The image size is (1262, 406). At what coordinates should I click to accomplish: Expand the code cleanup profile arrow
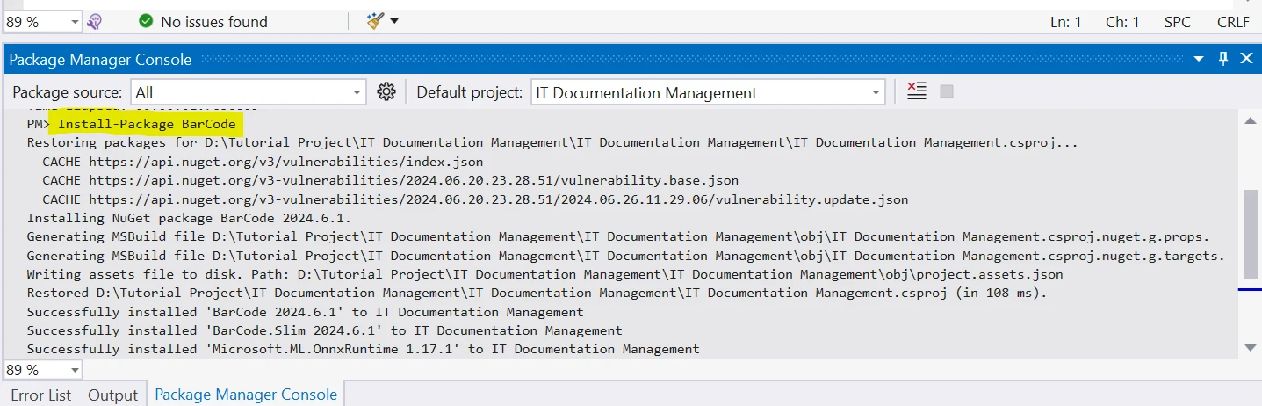point(394,21)
